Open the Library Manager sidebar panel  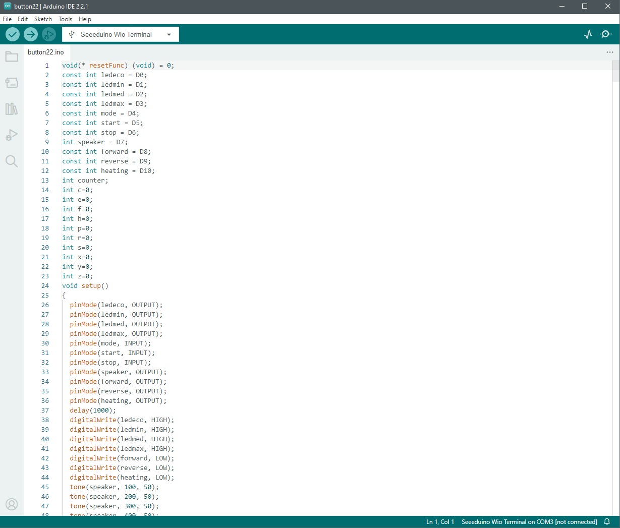[12, 109]
